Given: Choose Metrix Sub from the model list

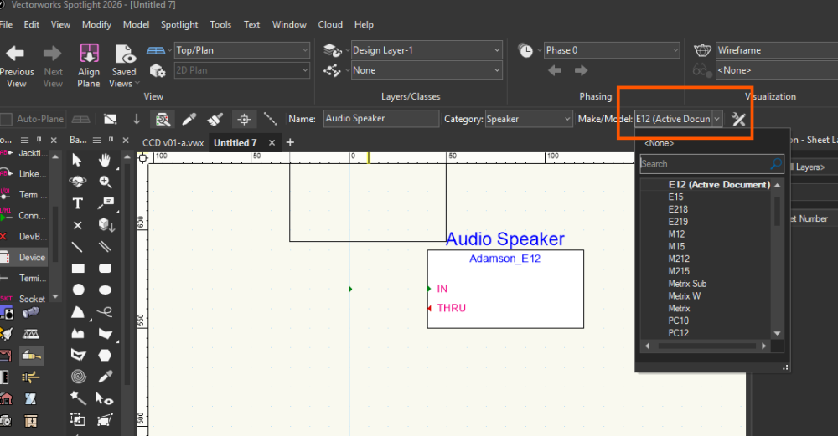Looking at the screenshot, I should pos(687,284).
